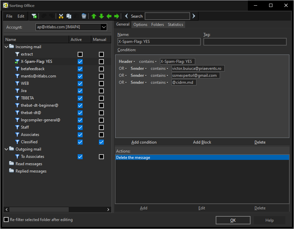This screenshot has height=229, width=294.
Task: Switch to the Statistics tab
Action: point(175,25)
